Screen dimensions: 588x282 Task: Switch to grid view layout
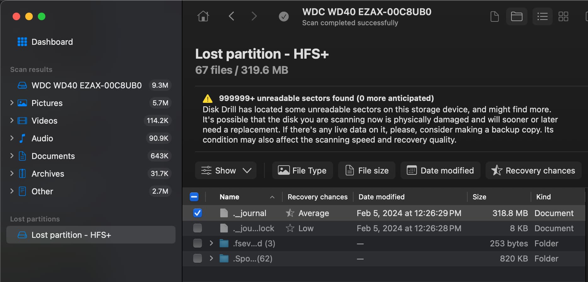[563, 16]
